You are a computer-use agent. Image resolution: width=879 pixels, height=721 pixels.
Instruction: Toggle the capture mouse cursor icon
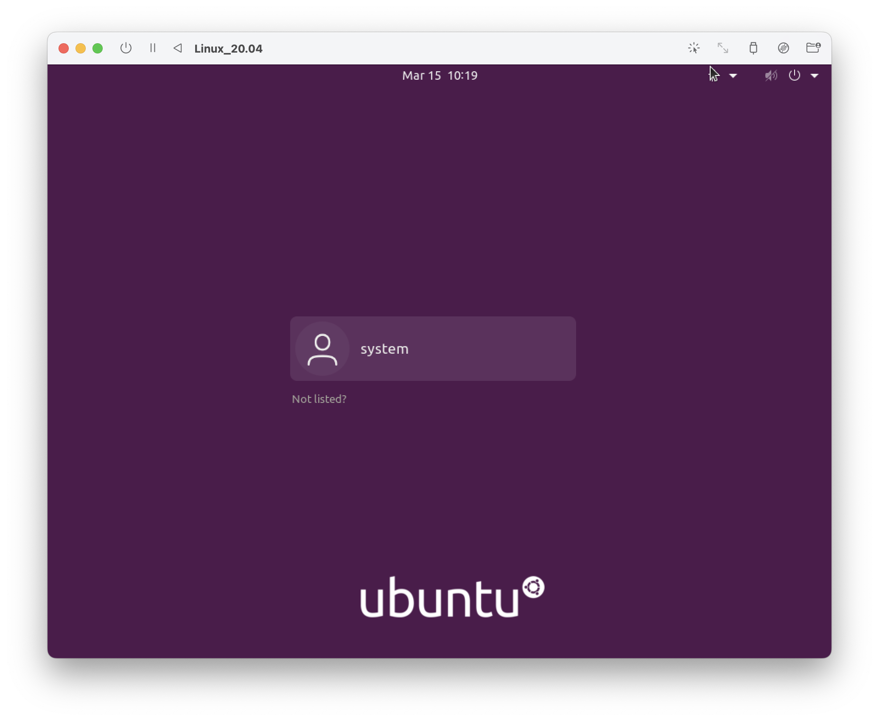694,48
